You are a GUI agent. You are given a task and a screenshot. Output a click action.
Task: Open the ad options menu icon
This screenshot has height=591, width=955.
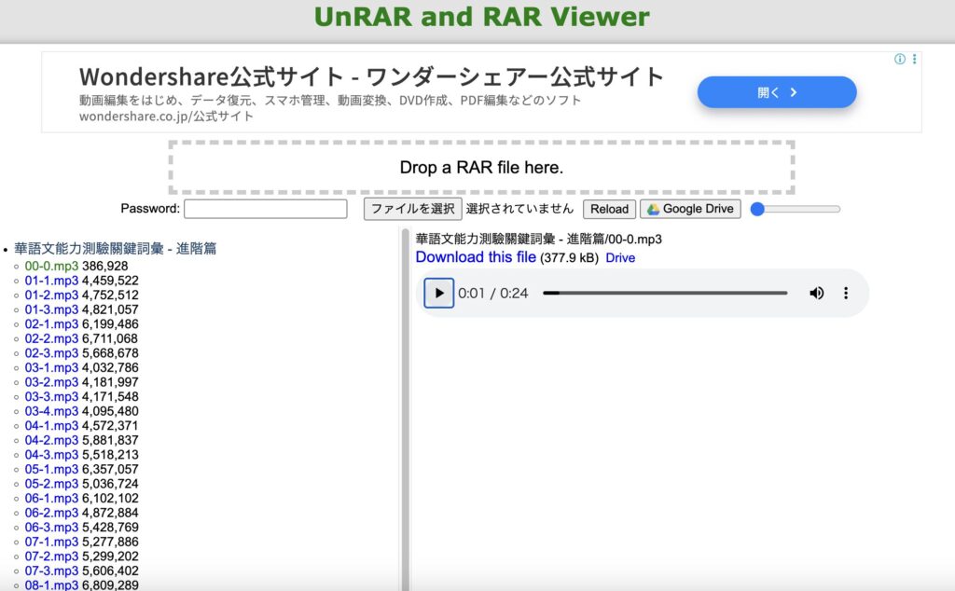914,59
